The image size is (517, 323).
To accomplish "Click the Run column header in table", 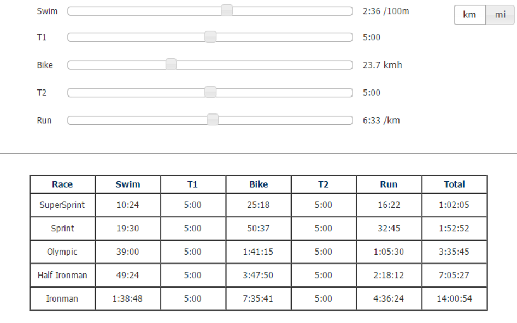I will (x=389, y=184).
